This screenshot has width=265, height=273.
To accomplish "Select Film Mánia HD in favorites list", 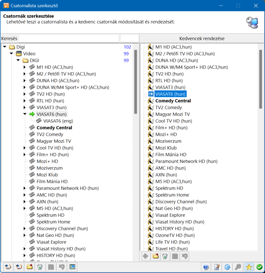I will click(171, 155).
